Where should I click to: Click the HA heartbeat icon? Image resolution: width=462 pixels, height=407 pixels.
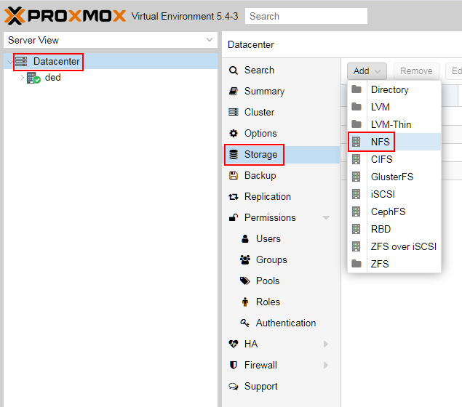[234, 344]
